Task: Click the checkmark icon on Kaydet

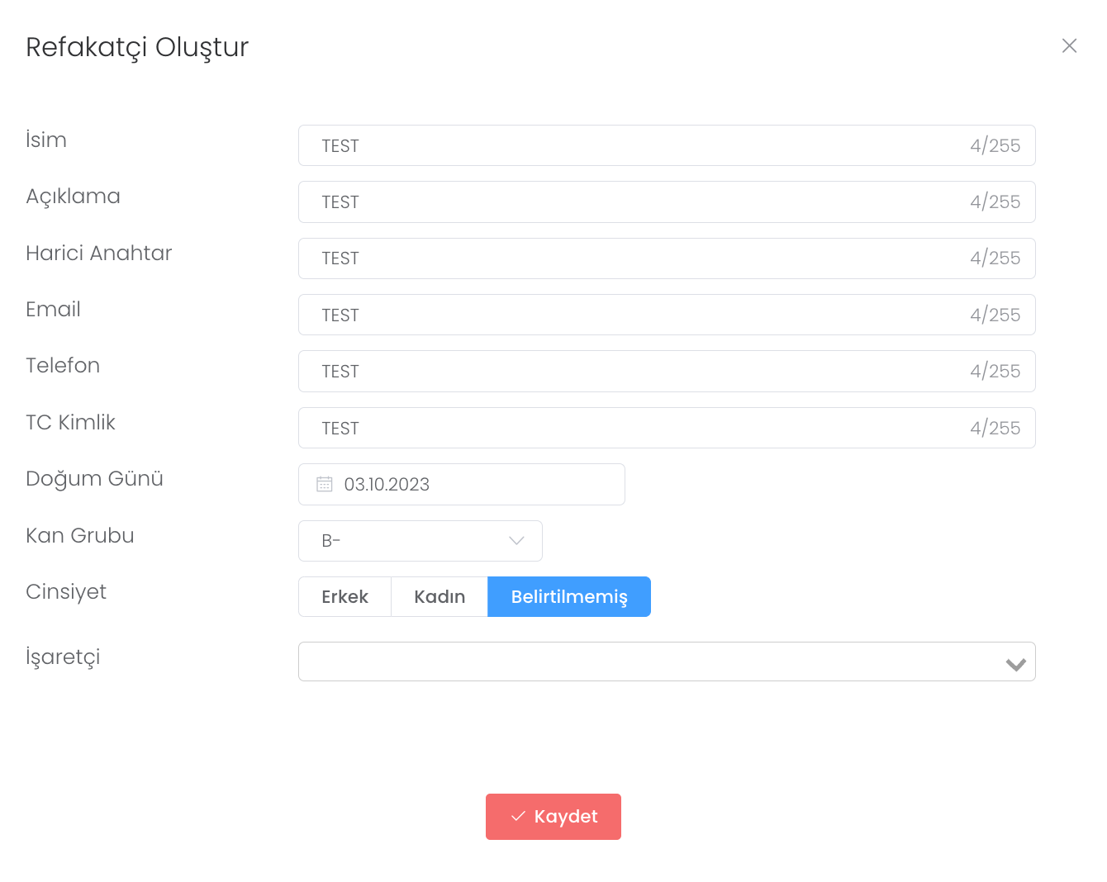Action: [x=519, y=817]
